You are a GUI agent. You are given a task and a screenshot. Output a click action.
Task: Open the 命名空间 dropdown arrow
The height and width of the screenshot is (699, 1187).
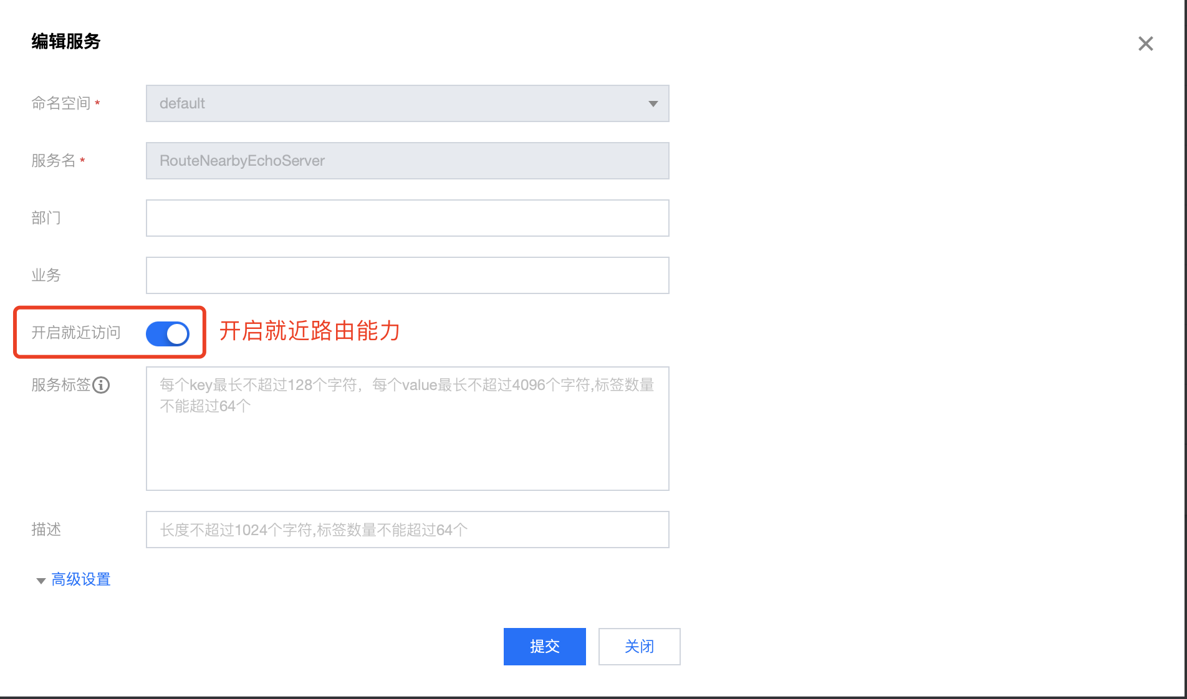coord(653,103)
